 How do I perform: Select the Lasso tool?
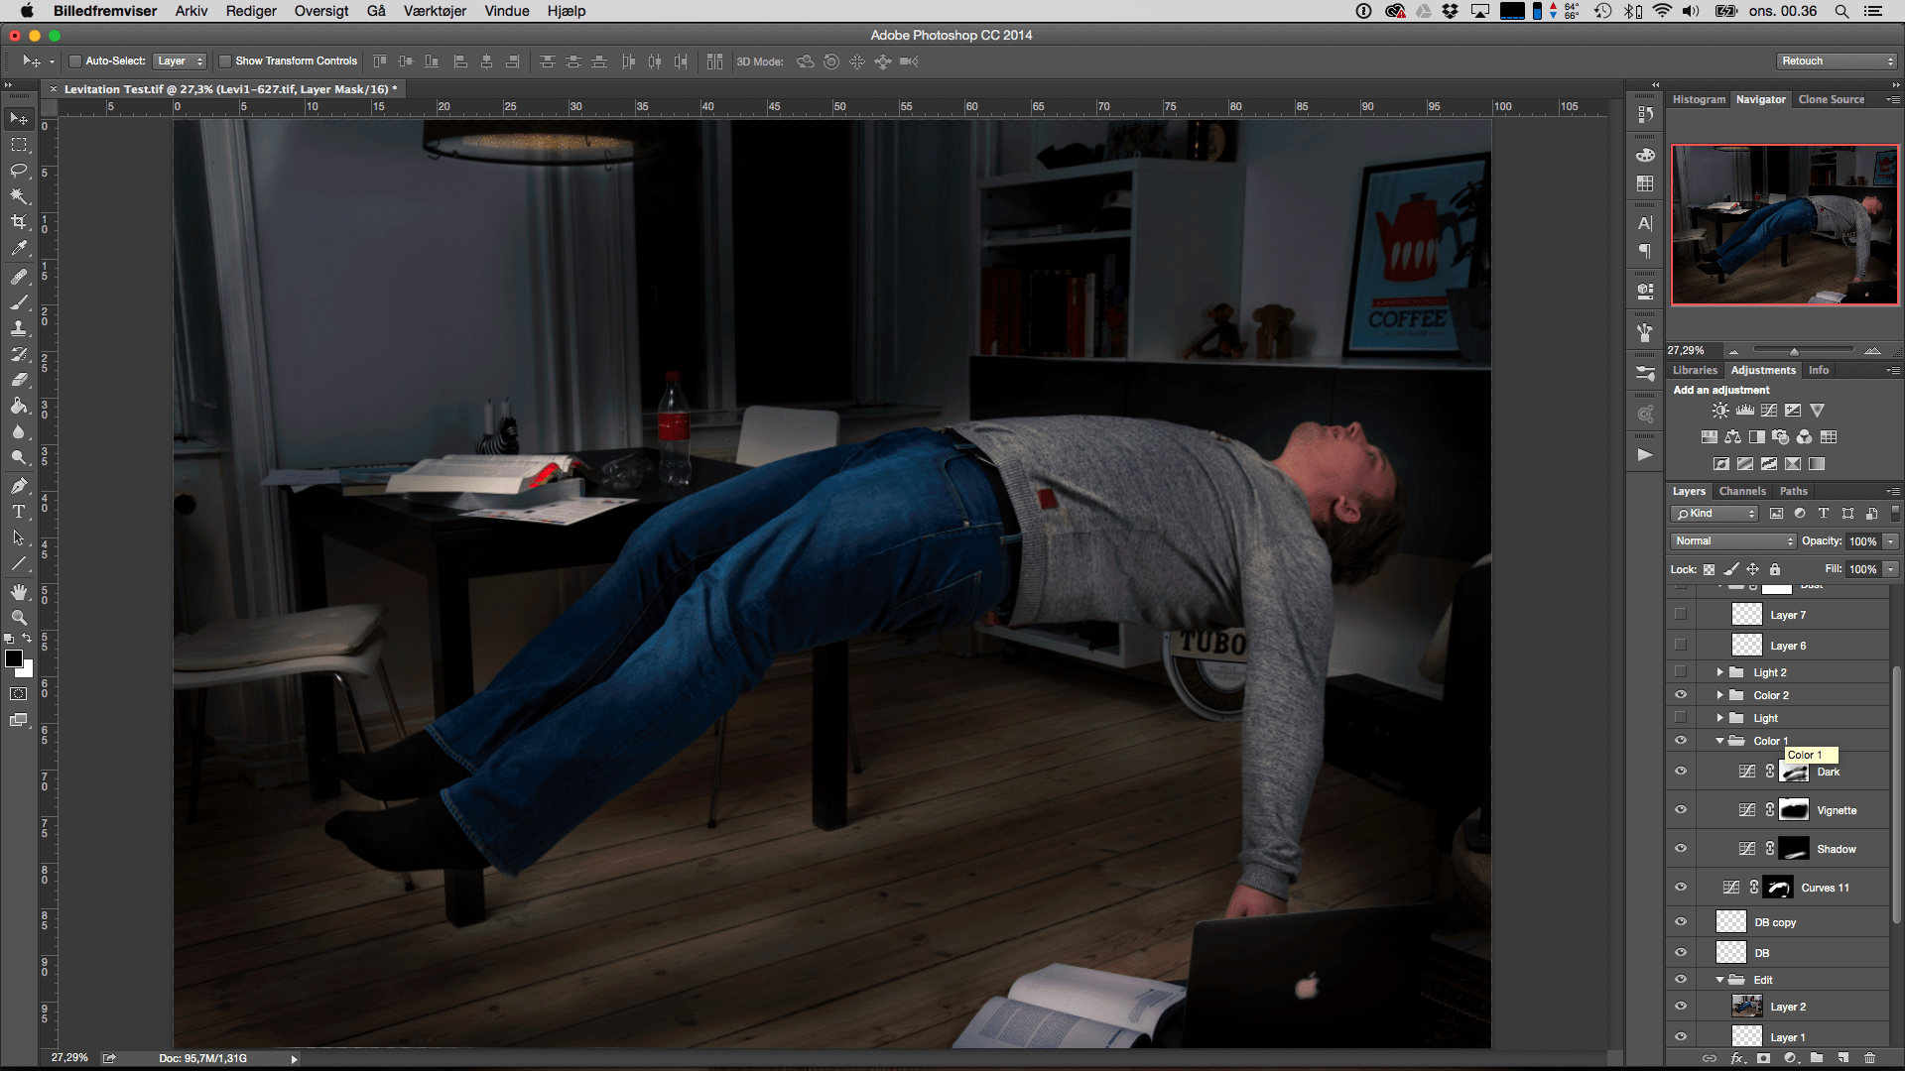coord(19,171)
